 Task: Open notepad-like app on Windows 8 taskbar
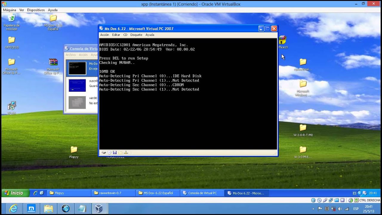[83, 208]
